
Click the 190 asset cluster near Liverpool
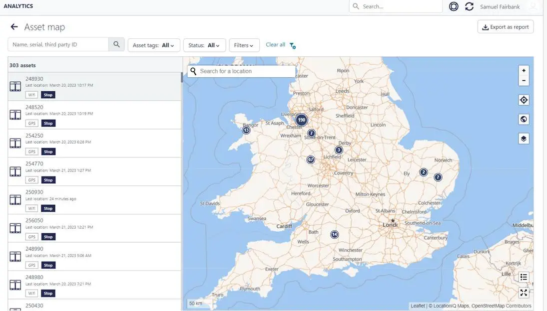(x=301, y=120)
